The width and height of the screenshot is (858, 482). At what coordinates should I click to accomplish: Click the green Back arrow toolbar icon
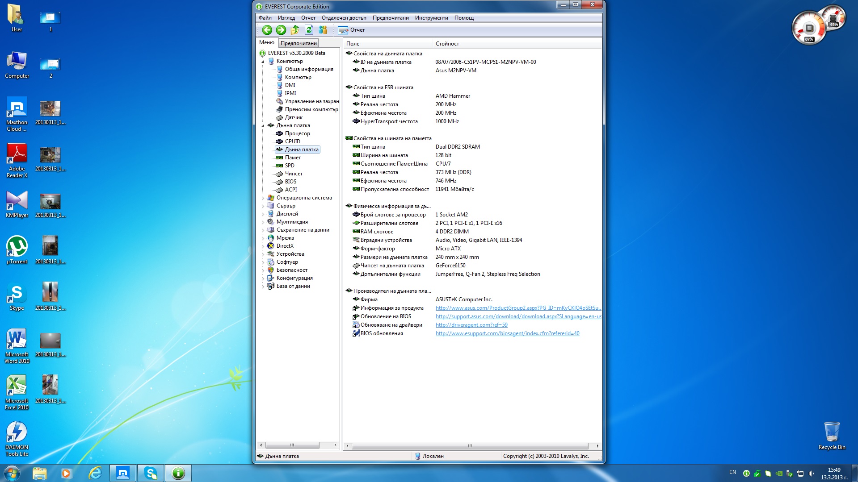point(267,30)
